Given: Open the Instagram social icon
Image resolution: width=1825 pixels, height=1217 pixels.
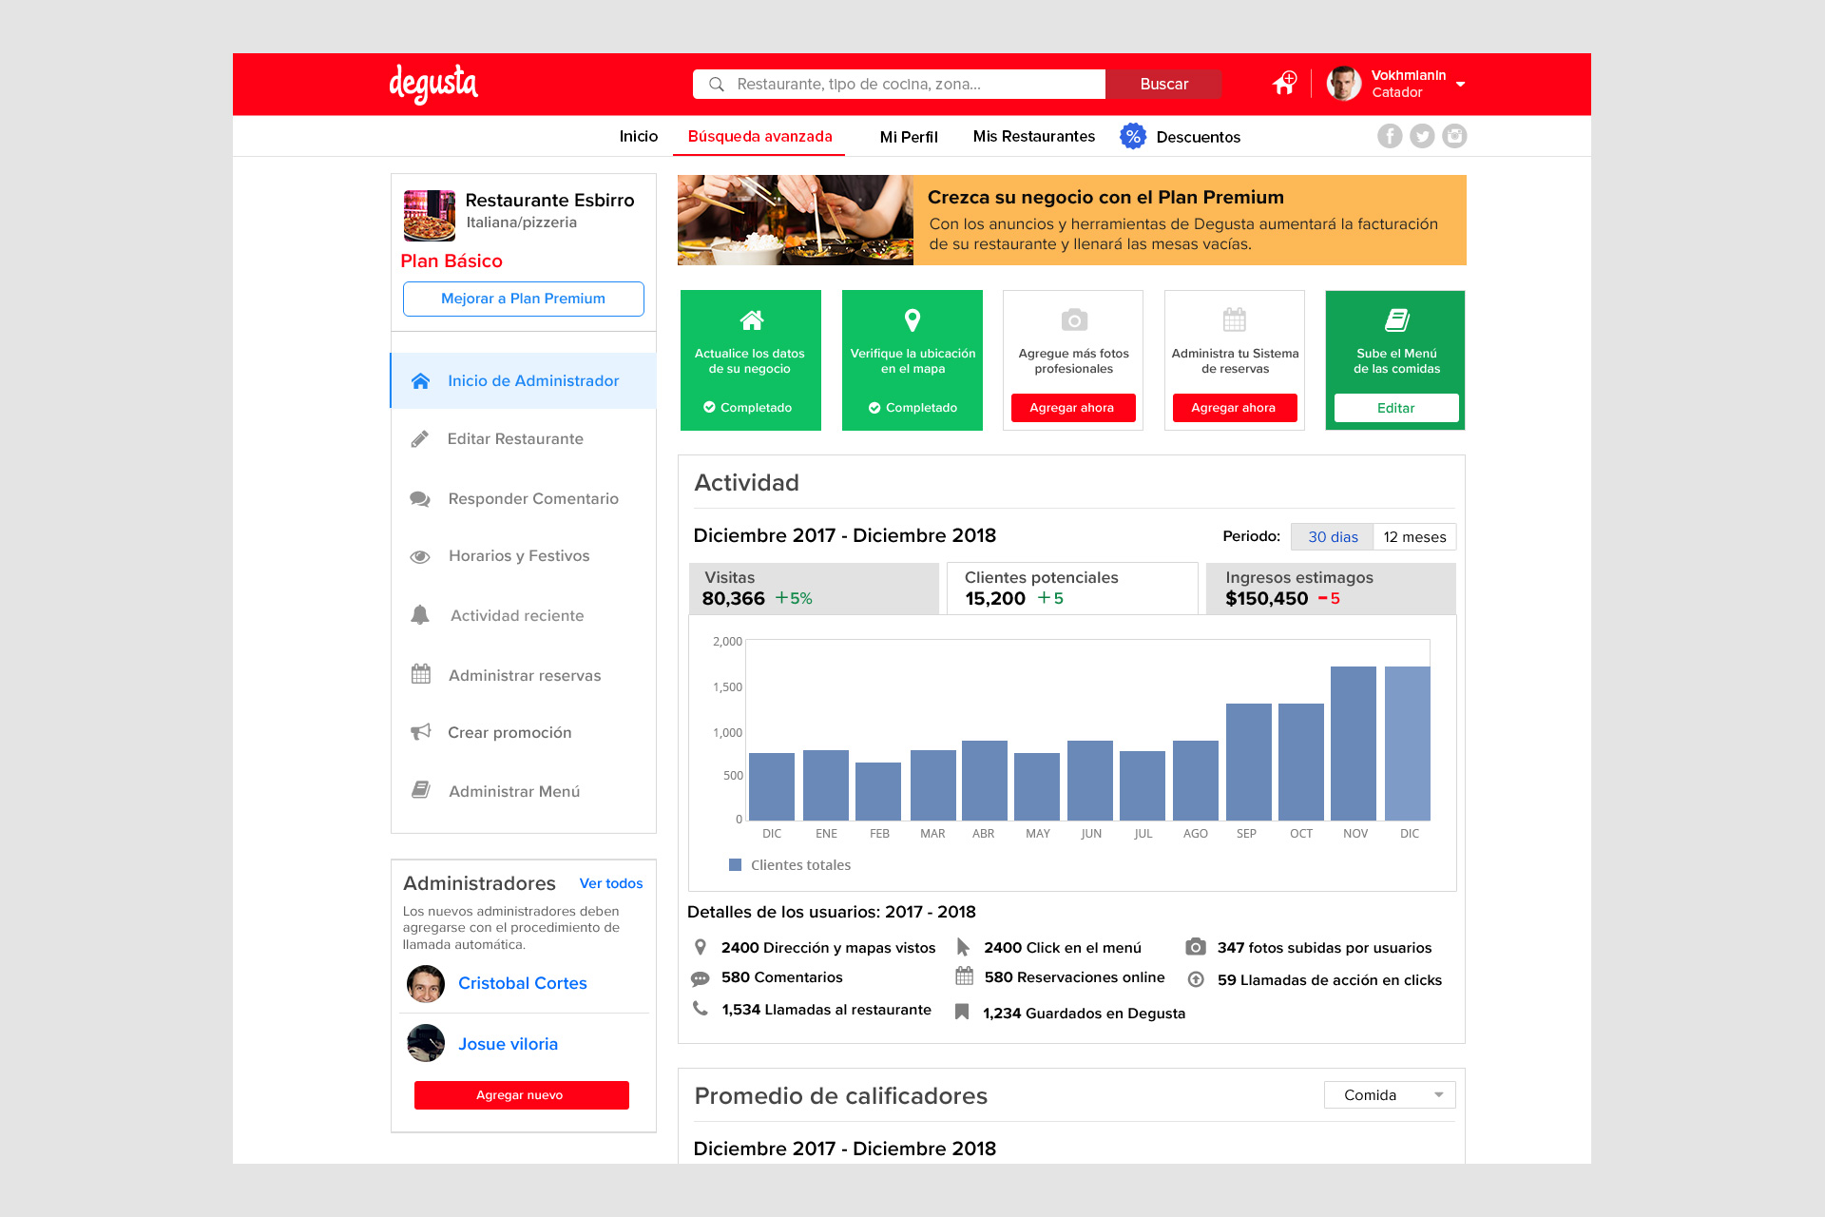Looking at the screenshot, I should pos(1454,136).
